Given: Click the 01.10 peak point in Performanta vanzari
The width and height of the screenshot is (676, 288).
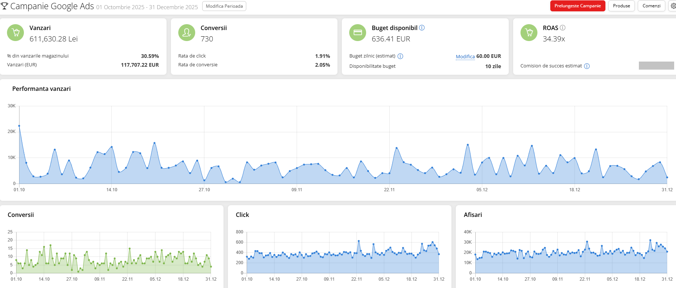Looking at the screenshot, I should coord(19,126).
